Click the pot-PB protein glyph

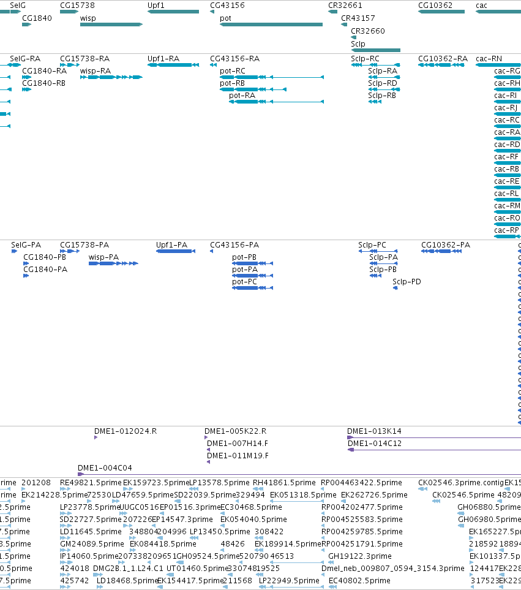coord(253,263)
